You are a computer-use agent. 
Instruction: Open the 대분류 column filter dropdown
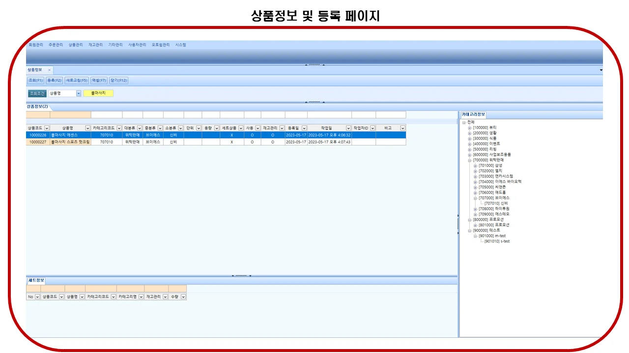point(140,128)
